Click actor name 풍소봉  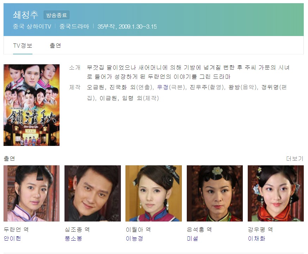pos(73,238)
